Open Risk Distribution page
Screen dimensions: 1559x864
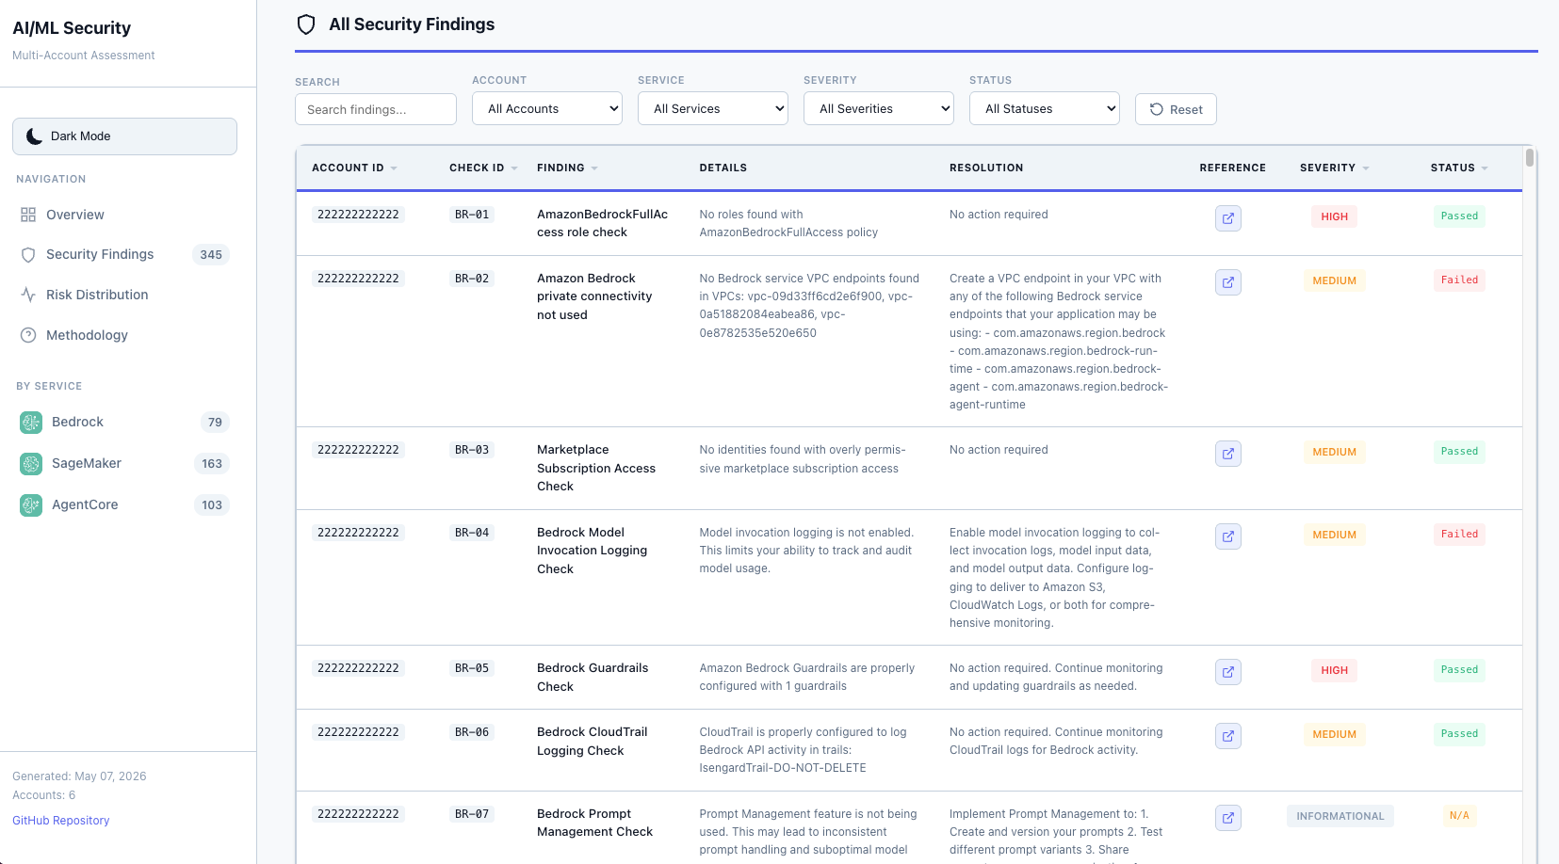(124, 295)
